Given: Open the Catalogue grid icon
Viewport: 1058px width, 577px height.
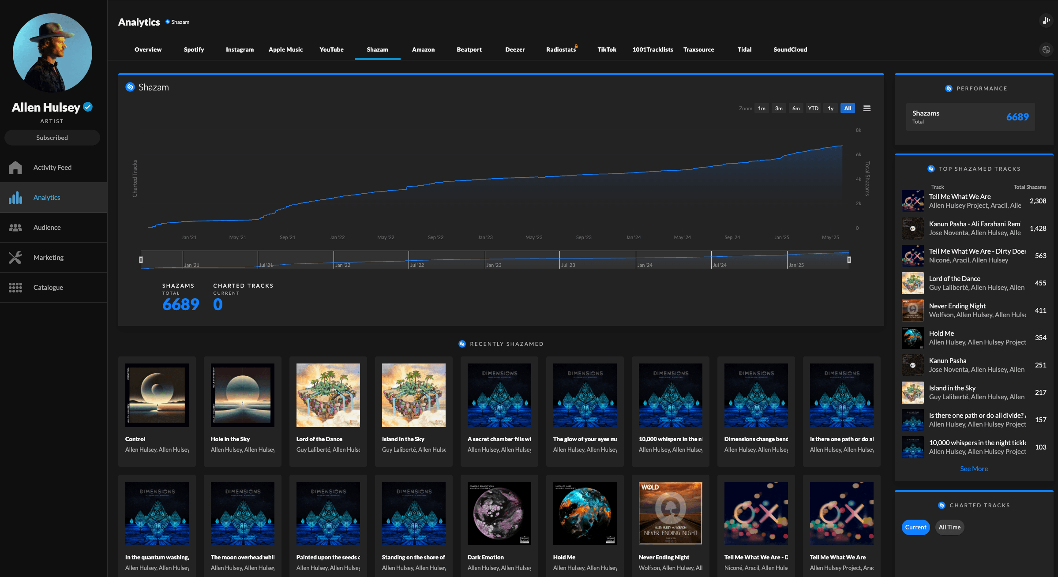Looking at the screenshot, I should point(15,287).
